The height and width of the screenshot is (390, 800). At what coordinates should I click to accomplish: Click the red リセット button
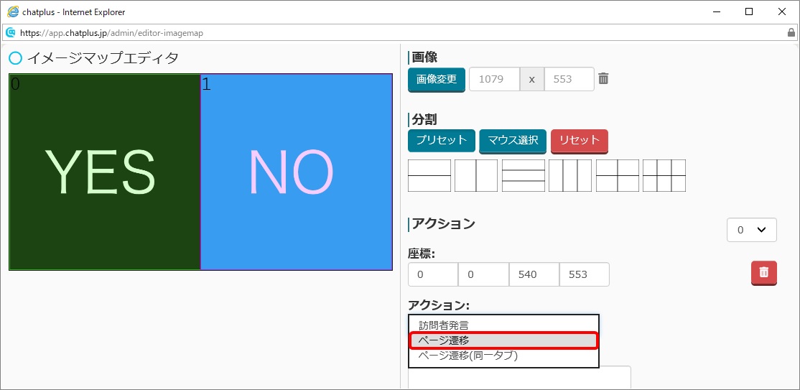pos(580,140)
